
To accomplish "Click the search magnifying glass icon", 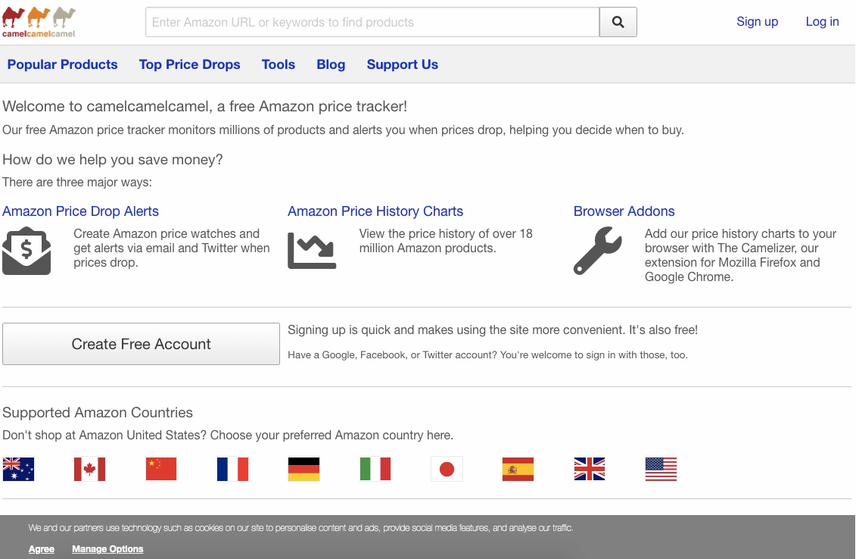I will point(618,22).
